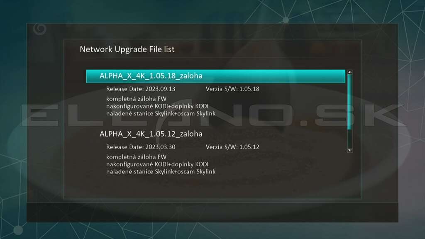Select the ALPHA_X_4K_1.05.12_zaloha file entry

pyautogui.click(x=151, y=134)
